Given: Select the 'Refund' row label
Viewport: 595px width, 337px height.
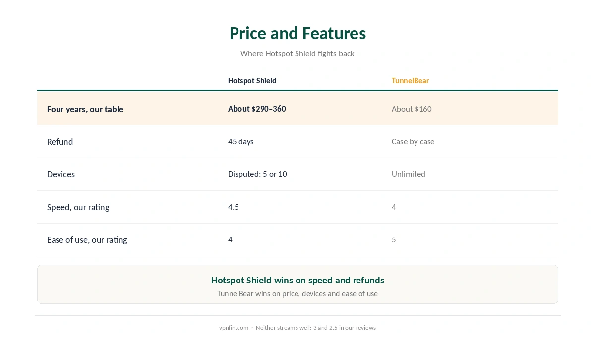Looking at the screenshot, I should [x=60, y=142].
